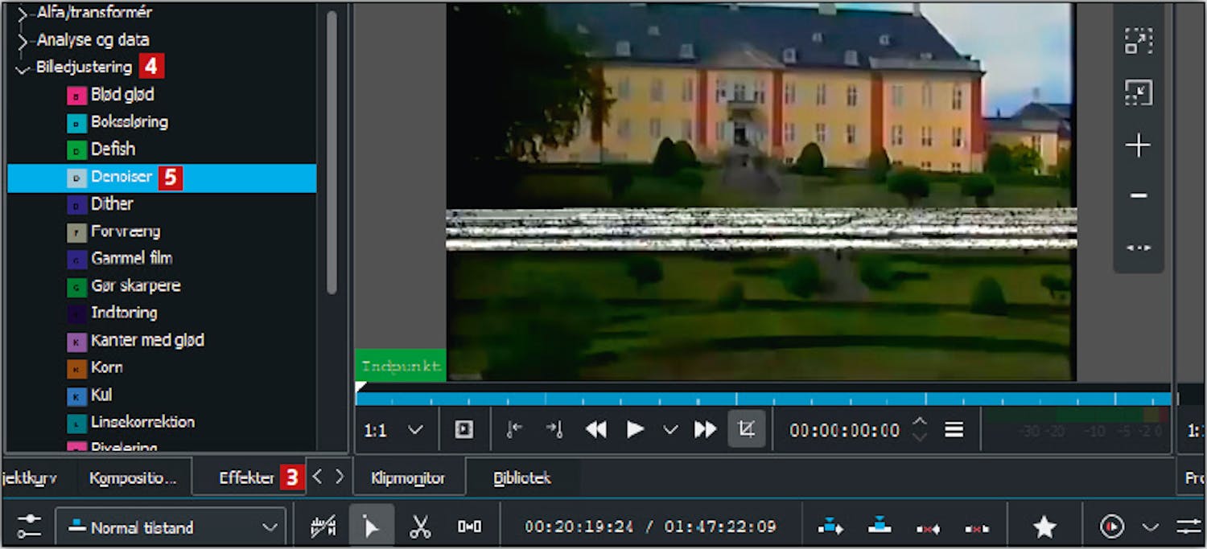
Task: Switch to the Bibliotek tab
Action: 521,478
